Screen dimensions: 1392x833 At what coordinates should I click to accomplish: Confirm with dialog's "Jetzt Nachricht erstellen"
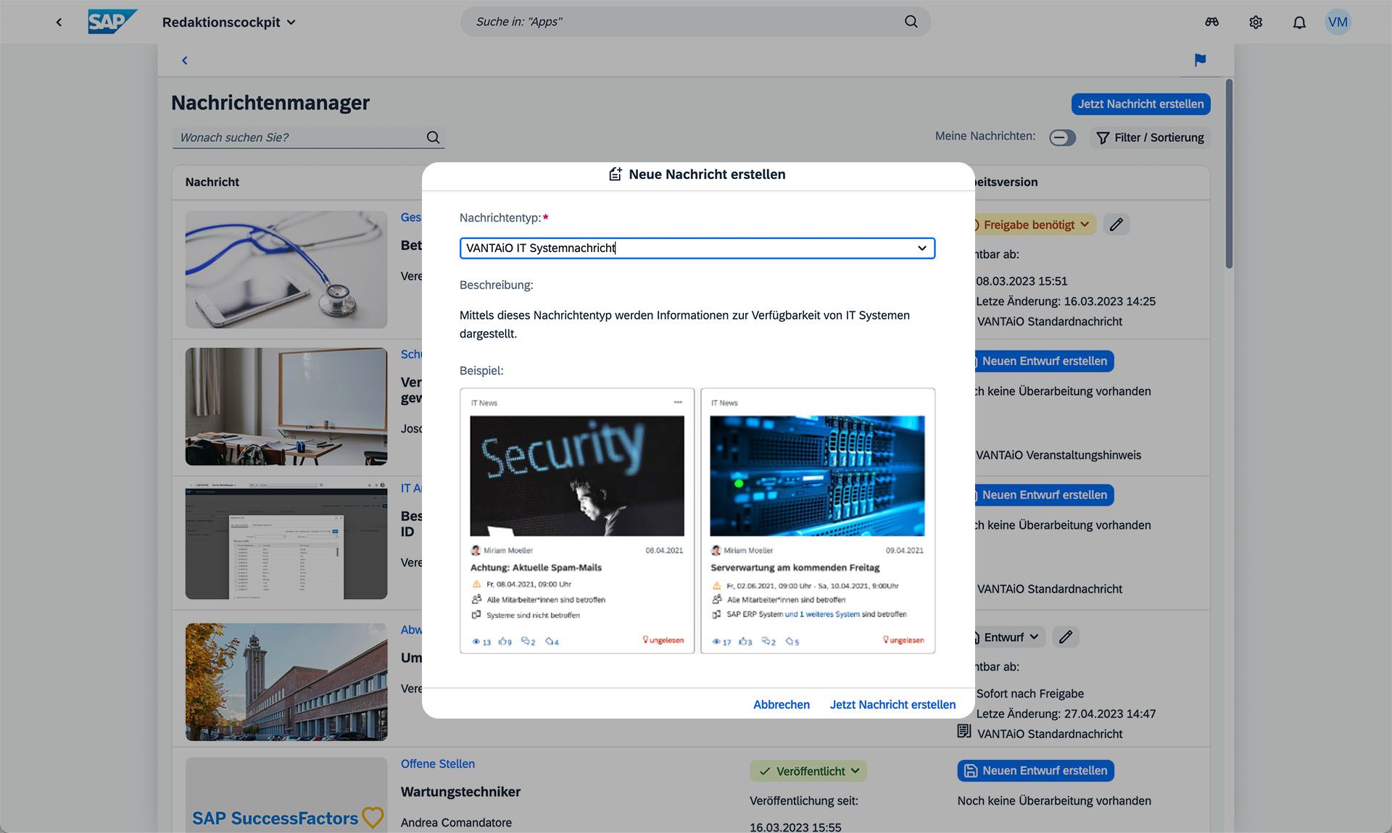(892, 705)
